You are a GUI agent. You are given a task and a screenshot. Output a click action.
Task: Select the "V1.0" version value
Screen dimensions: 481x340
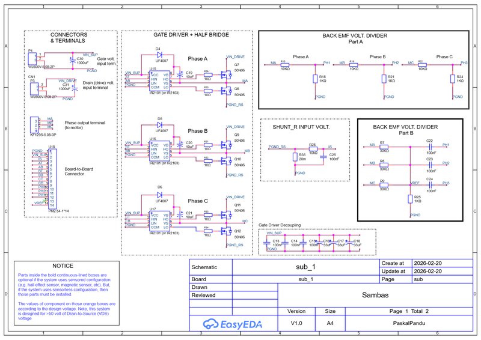(296, 323)
